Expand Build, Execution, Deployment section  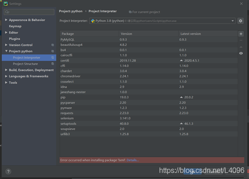(6, 70)
